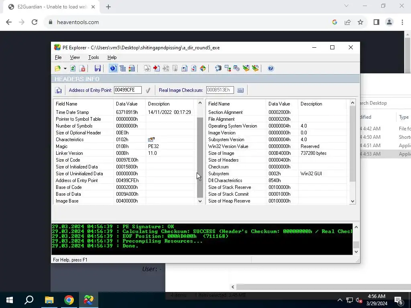Open the View menu
The image size is (411, 308).
coord(75,57)
